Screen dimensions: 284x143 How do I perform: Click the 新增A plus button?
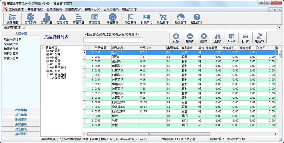[176, 37]
